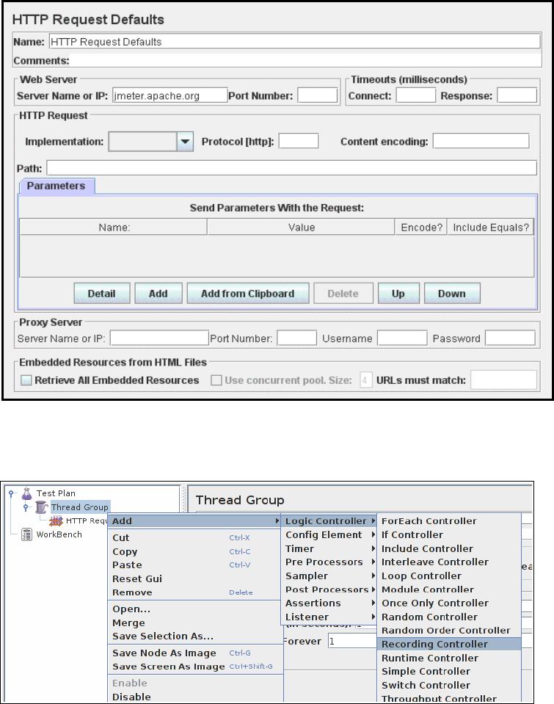Select Switch Controller
Image resolution: width=554 pixels, height=704 pixels.
click(x=449, y=685)
